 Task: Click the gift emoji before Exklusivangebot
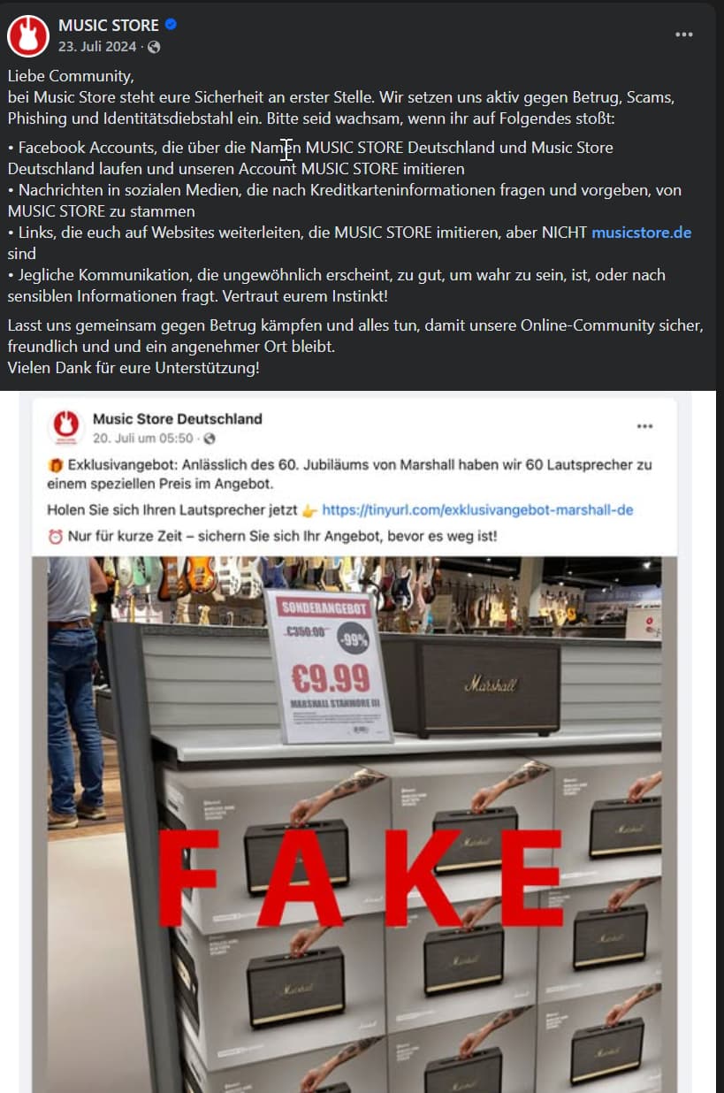pyautogui.click(x=55, y=465)
